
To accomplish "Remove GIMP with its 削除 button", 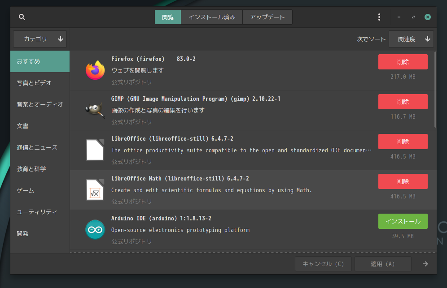I will tap(403, 102).
